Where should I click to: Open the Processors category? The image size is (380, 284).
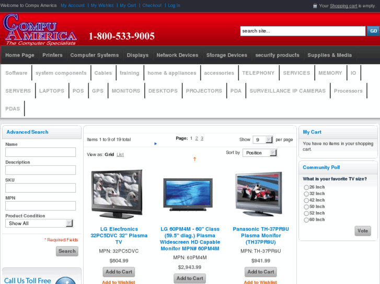tap(348, 91)
